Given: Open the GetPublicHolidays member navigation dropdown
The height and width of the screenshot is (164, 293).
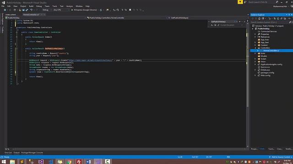Looking at the screenshot, I should tap(207, 18).
